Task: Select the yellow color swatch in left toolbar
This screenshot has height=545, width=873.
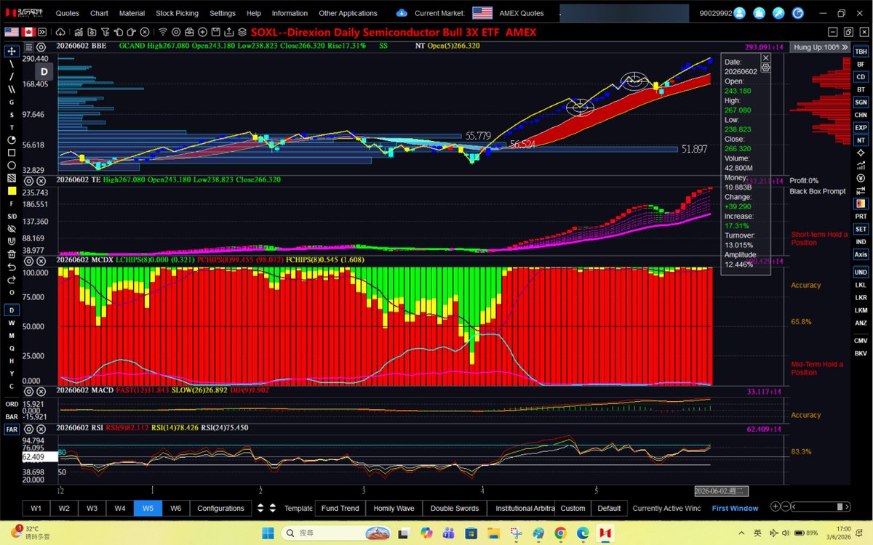Action: pyautogui.click(x=12, y=191)
